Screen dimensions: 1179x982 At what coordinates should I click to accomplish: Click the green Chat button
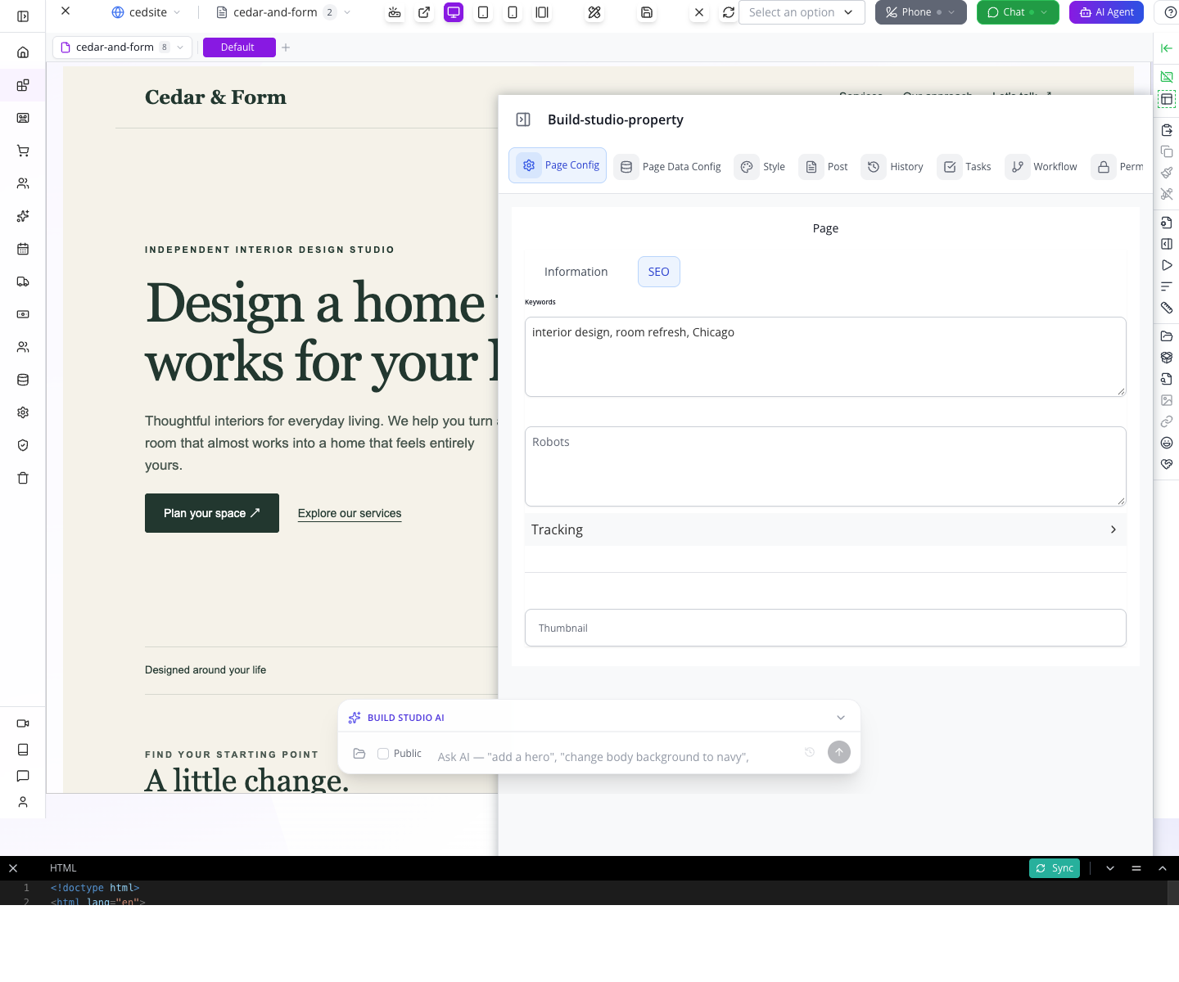coord(1018,12)
